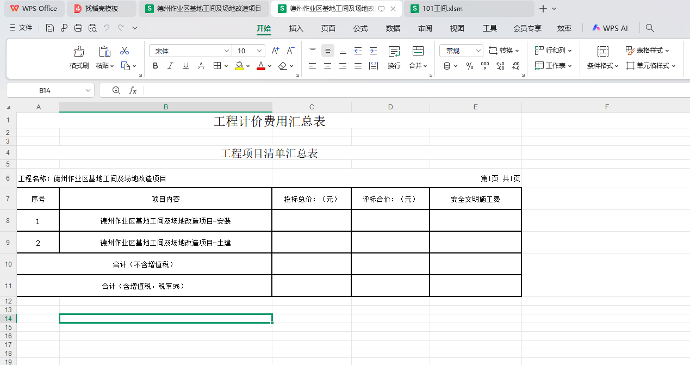
Task: Click the thousands separator 000 icon
Action: [x=485, y=66]
